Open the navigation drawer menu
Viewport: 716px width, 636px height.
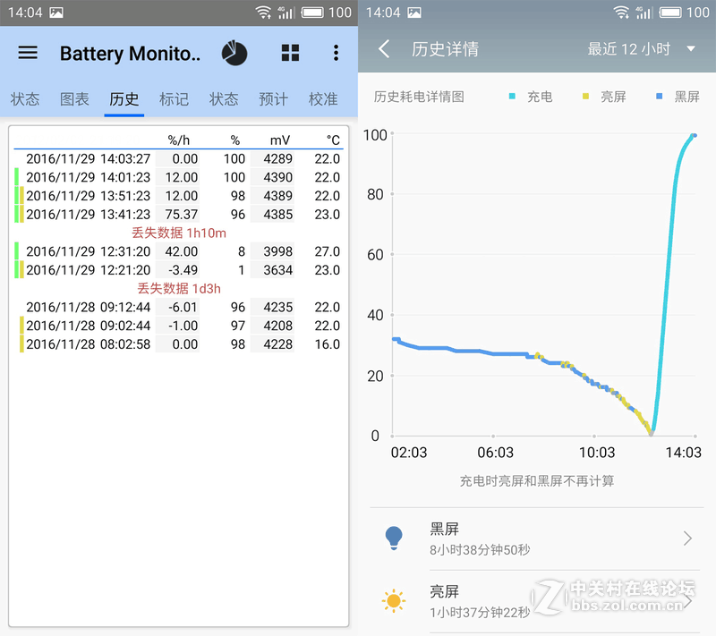tap(27, 53)
